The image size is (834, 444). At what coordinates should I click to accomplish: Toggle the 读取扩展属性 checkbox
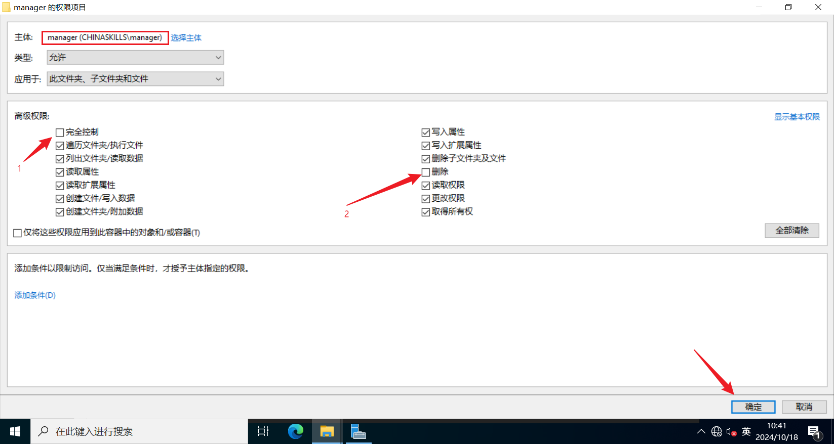point(60,186)
